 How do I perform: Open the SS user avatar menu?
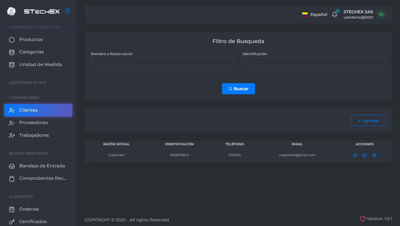tap(381, 14)
